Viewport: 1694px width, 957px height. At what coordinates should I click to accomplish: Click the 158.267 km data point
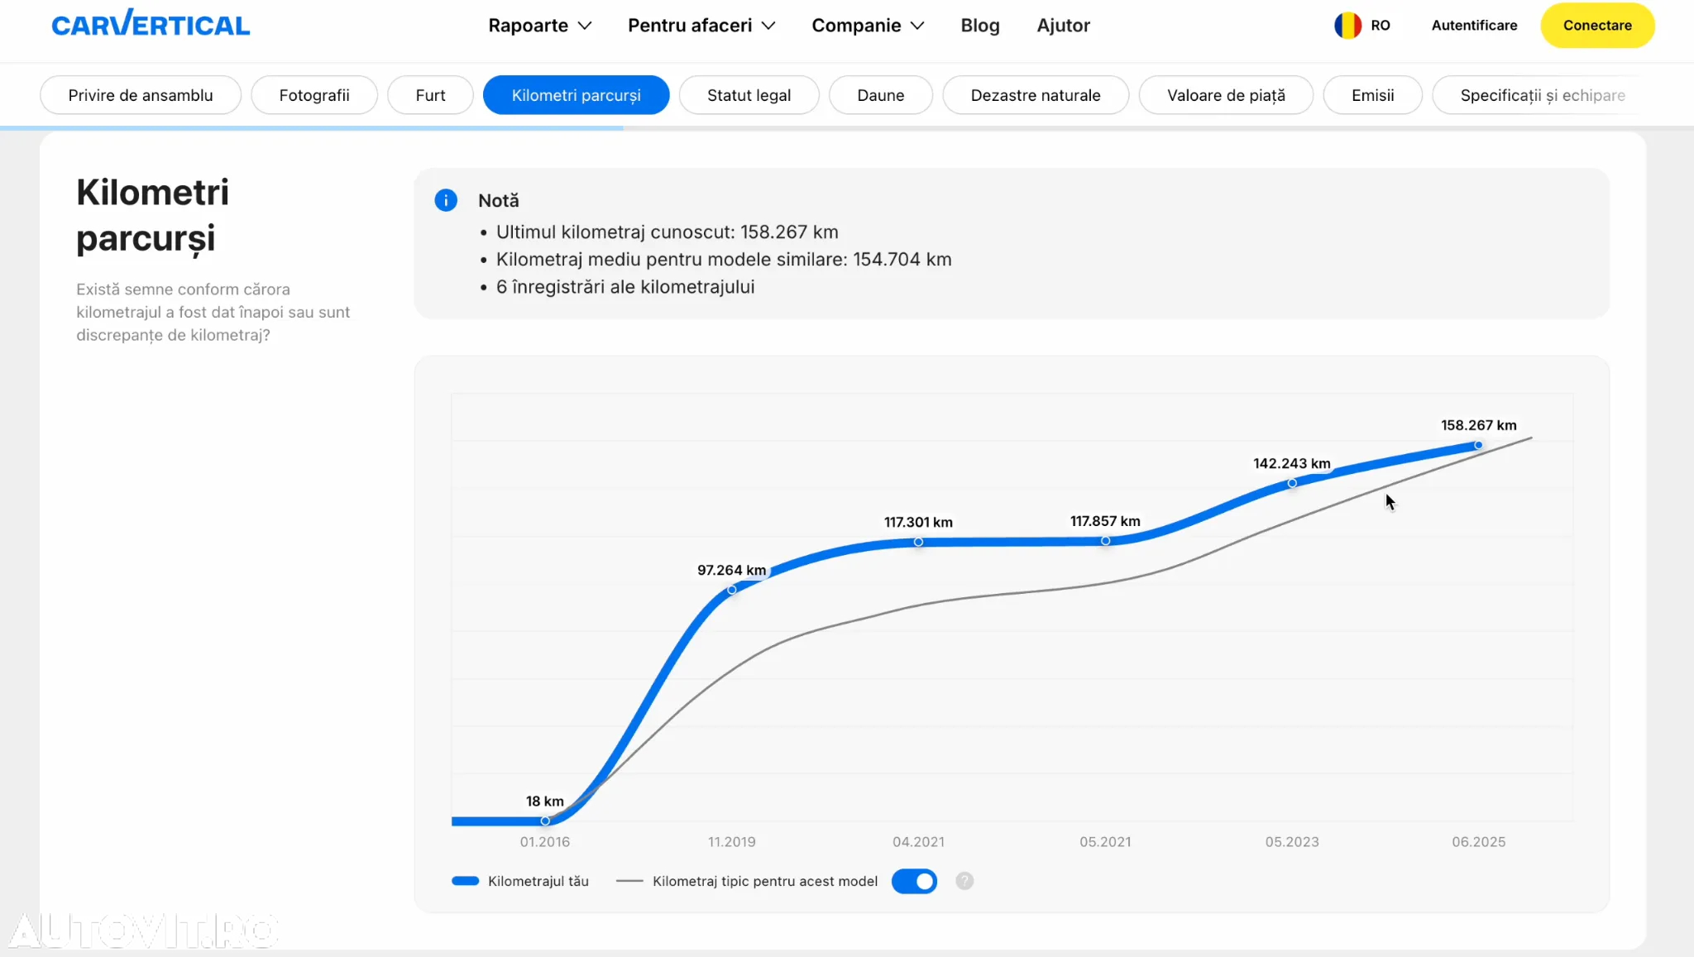click(1478, 445)
